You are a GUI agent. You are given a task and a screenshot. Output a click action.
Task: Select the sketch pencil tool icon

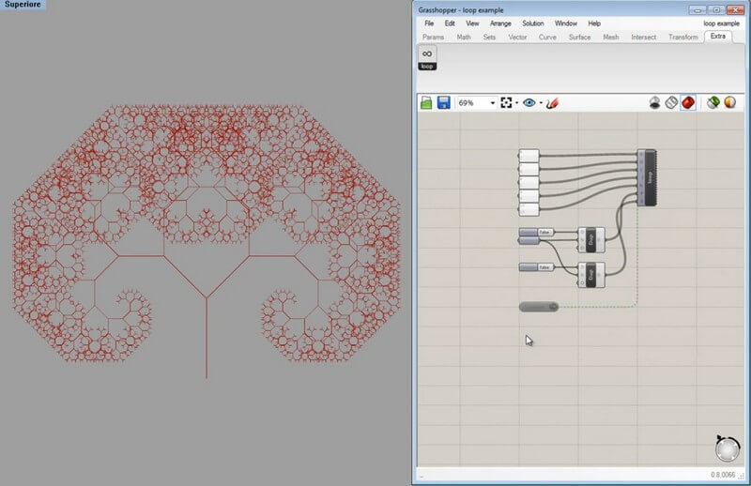(552, 102)
